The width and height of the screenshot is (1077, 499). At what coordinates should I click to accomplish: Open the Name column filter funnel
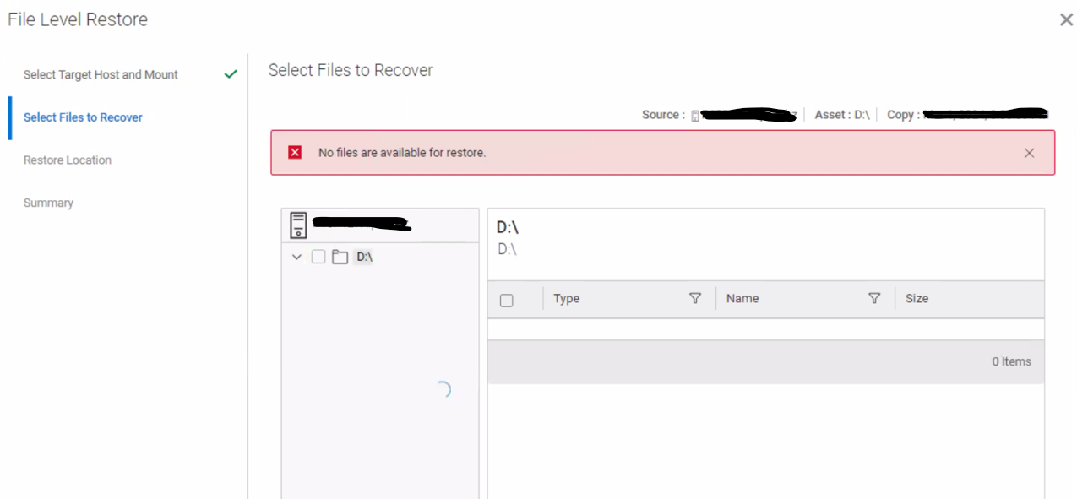tap(875, 298)
